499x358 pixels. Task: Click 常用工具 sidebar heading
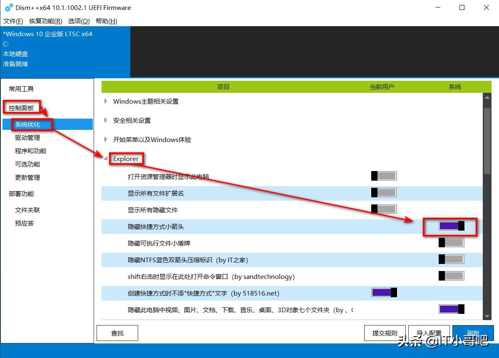point(21,89)
